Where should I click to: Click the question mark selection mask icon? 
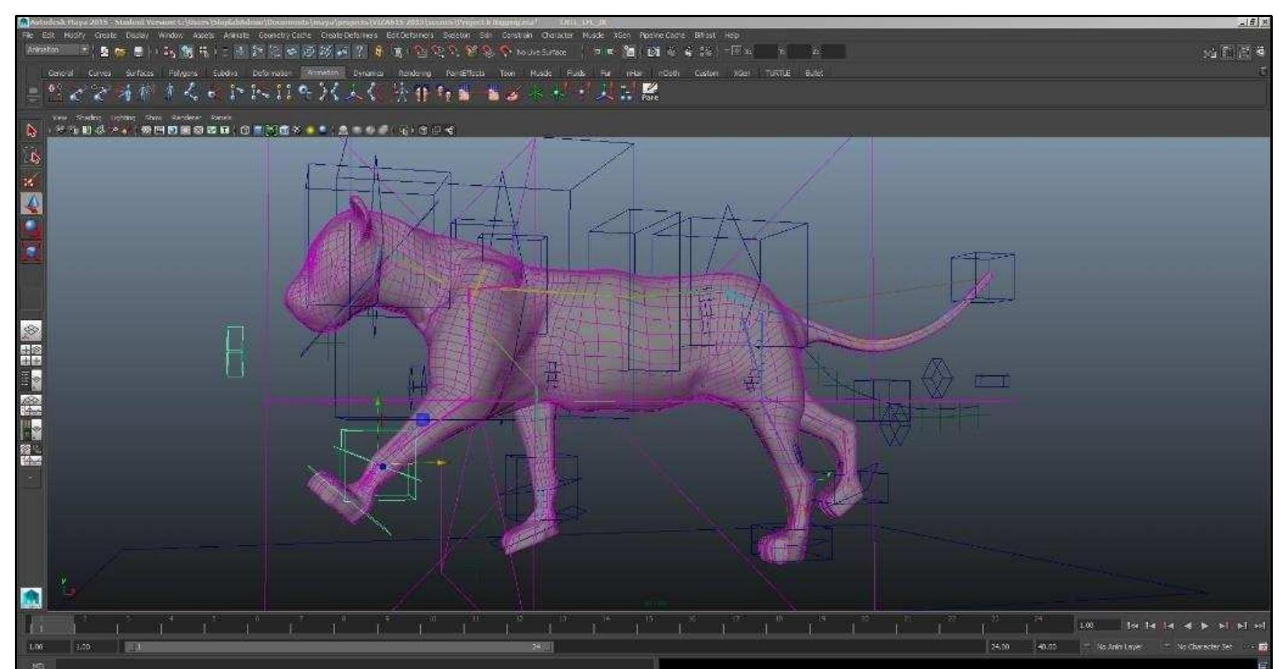[358, 52]
